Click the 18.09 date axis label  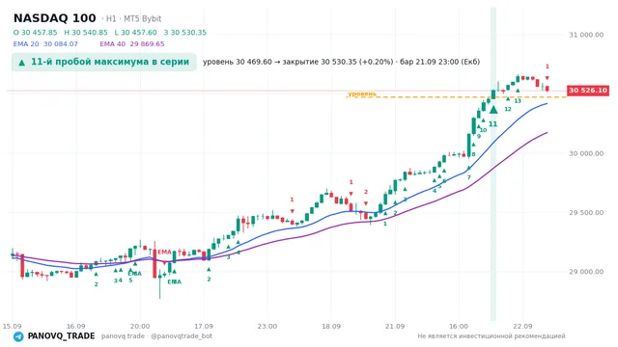tap(331, 326)
